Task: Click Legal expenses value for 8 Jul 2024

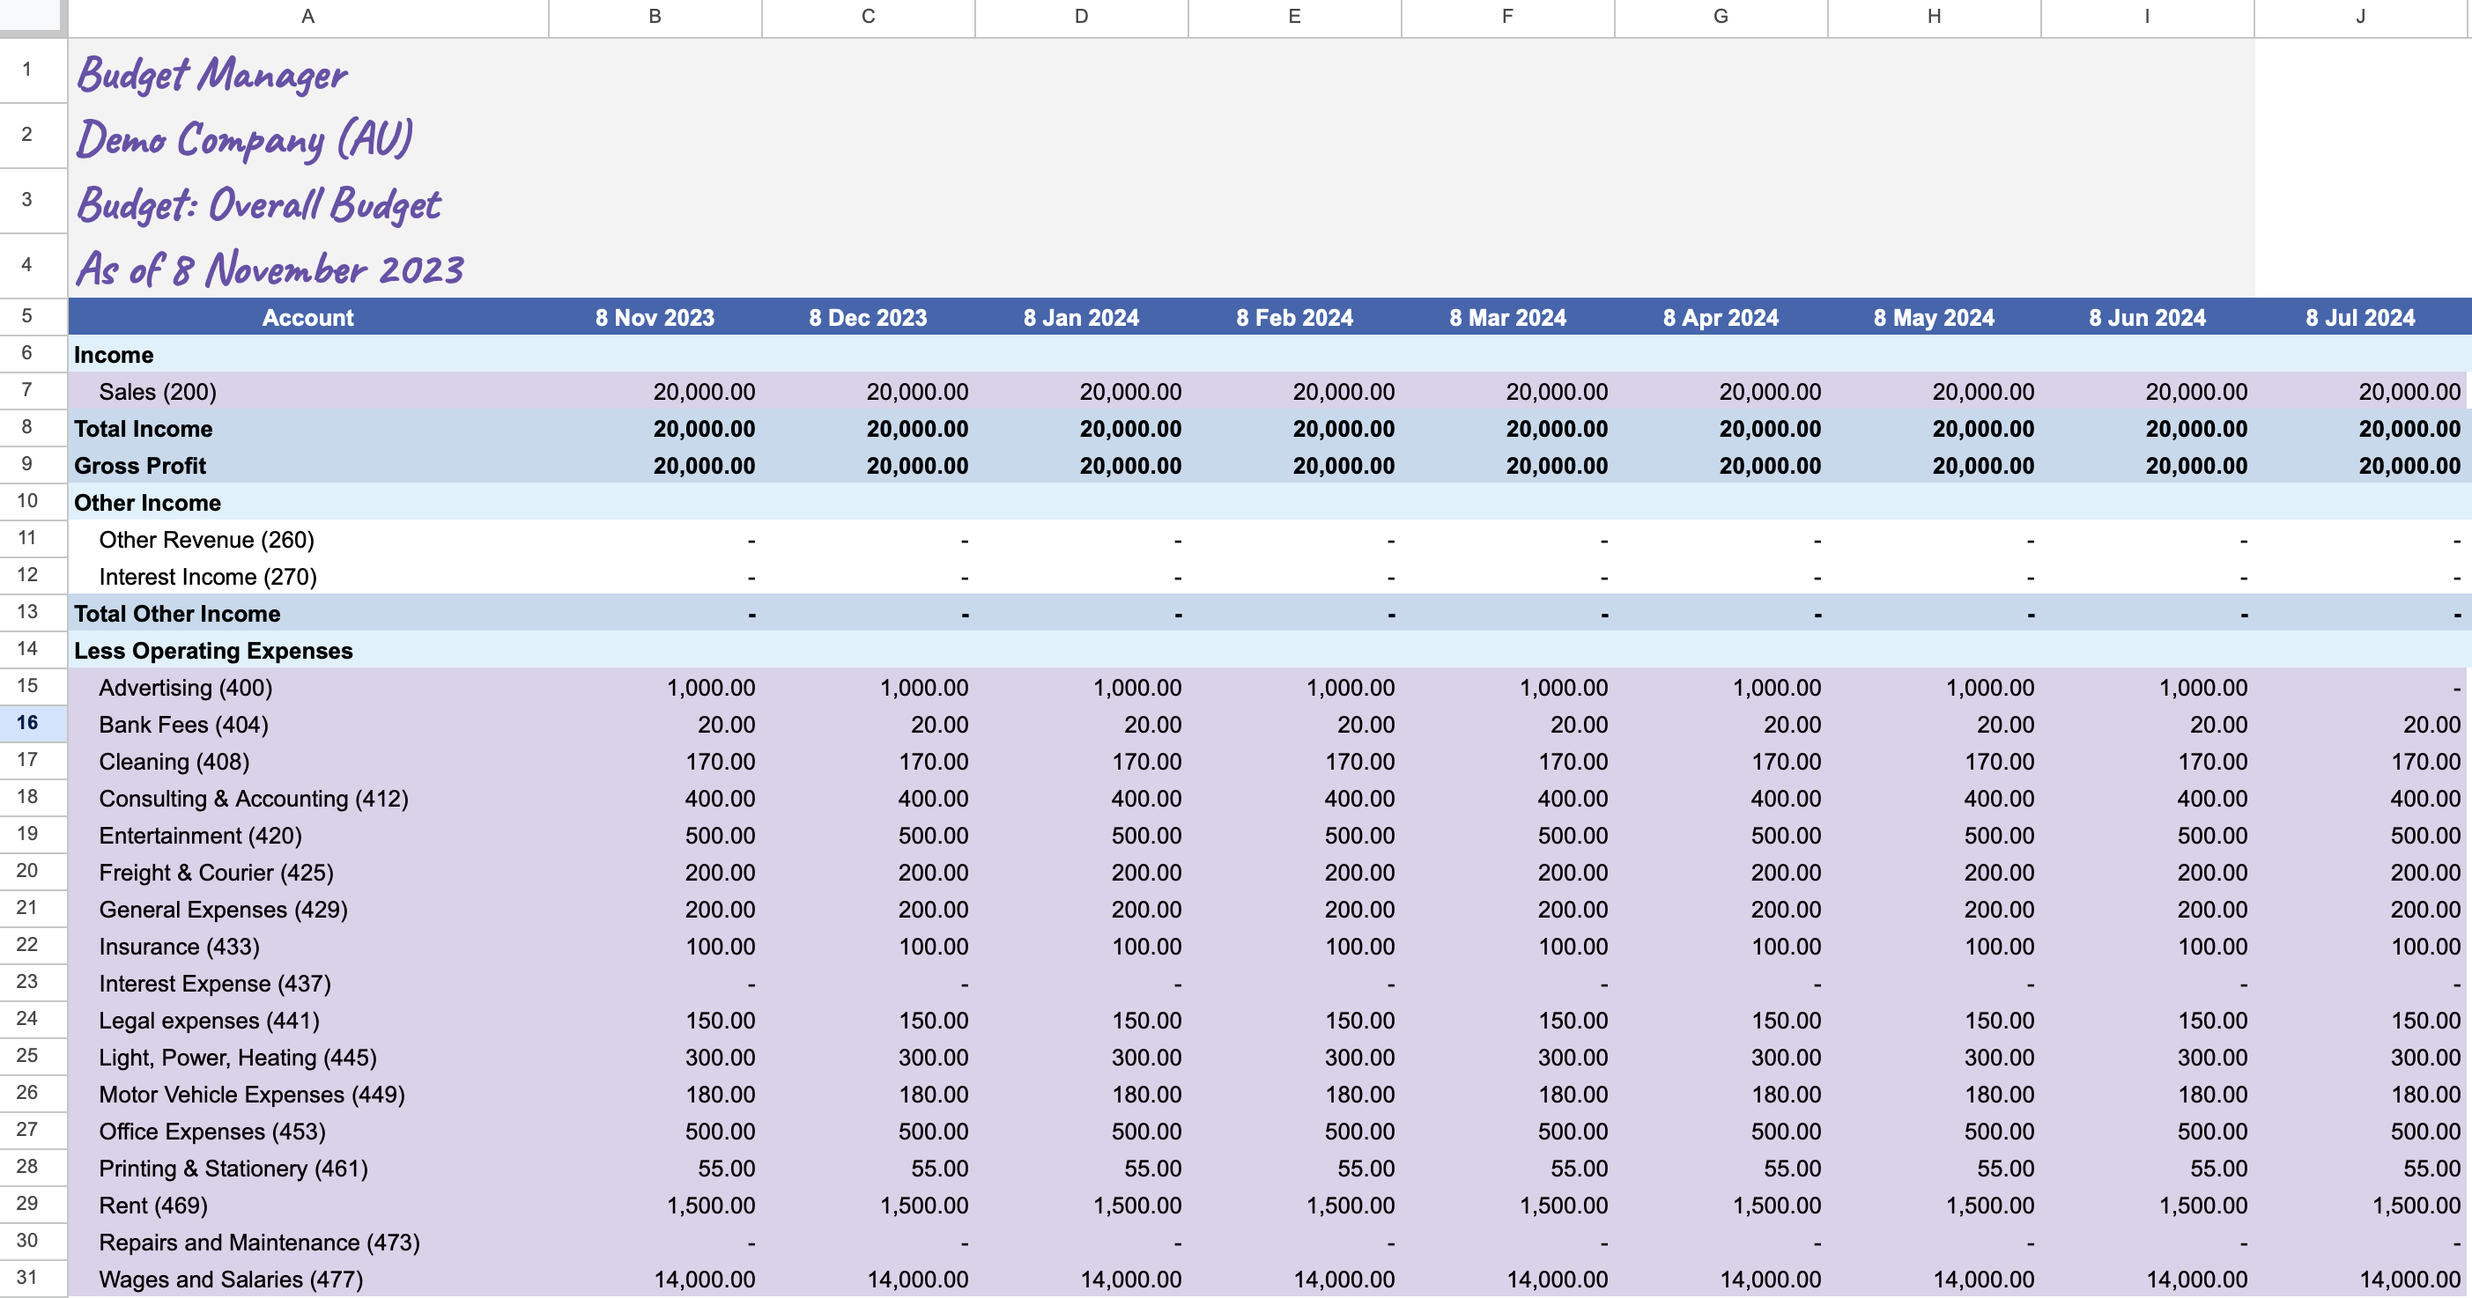Action: coord(2361,1020)
